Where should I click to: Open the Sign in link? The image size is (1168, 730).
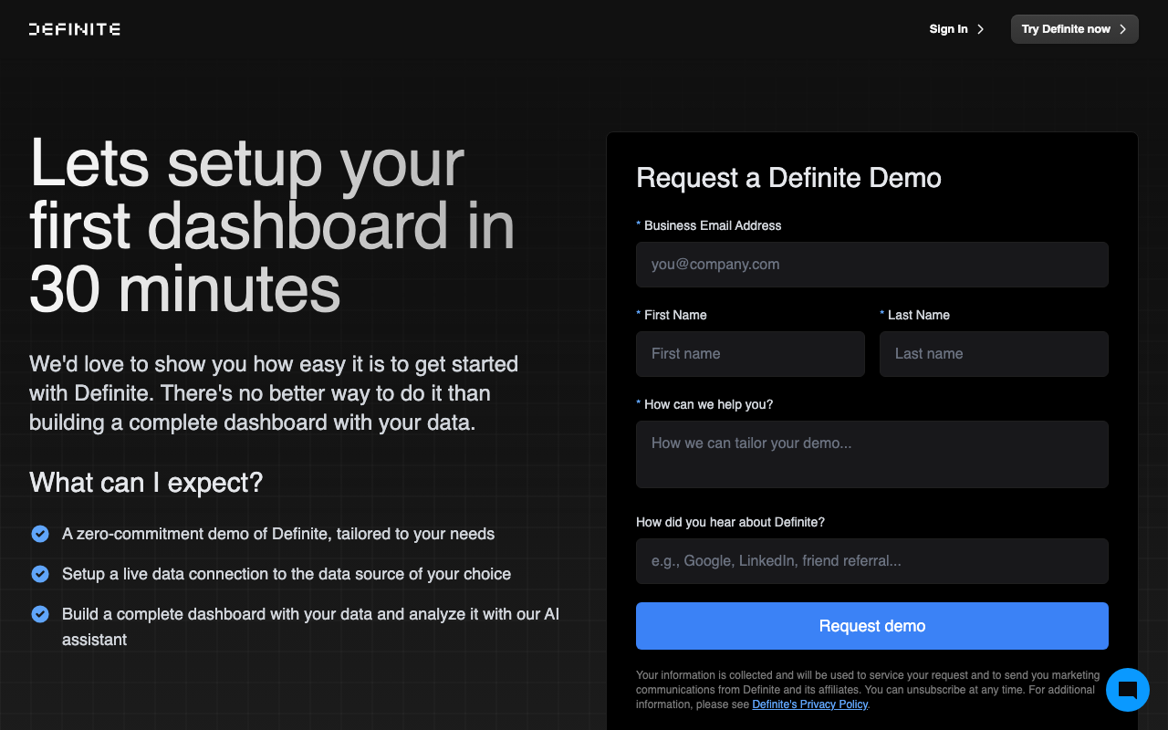coord(957,29)
